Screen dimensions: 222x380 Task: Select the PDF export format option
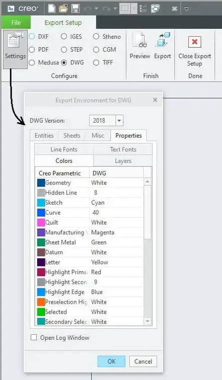(32, 50)
